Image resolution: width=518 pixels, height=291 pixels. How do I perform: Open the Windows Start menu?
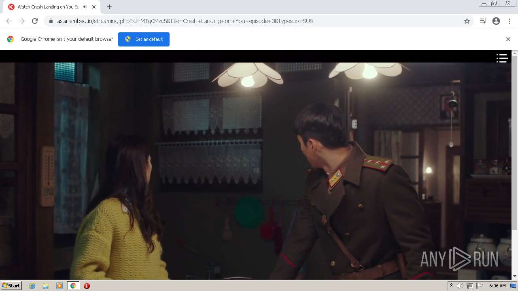[x=11, y=286]
